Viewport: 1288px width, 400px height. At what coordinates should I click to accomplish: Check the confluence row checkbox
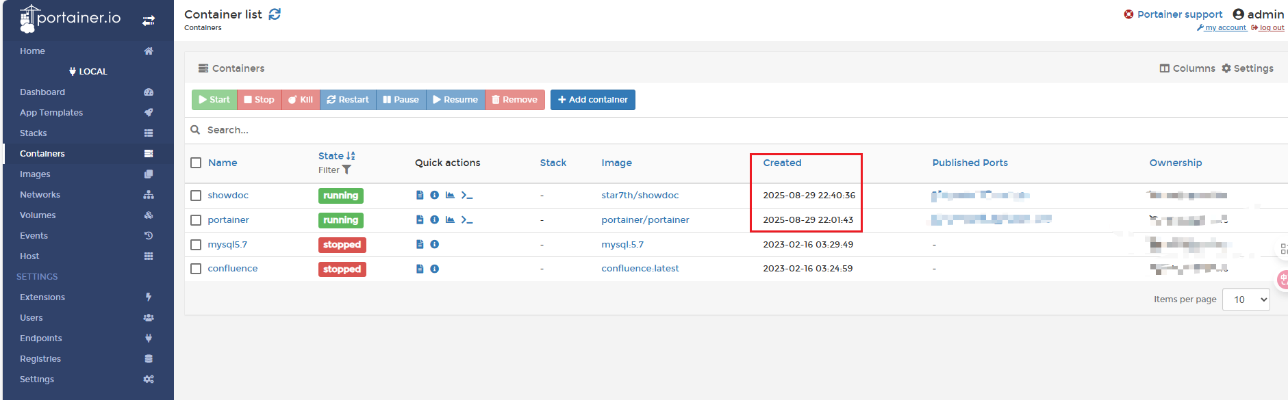coord(196,269)
